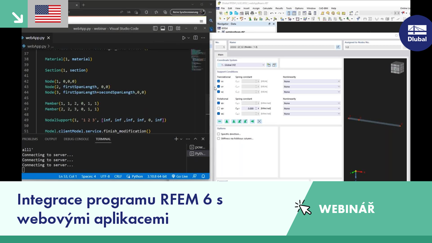This screenshot has height=243, width=432.
Task: Click Keine Synchronisierung profile button
Action: (x=187, y=12)
